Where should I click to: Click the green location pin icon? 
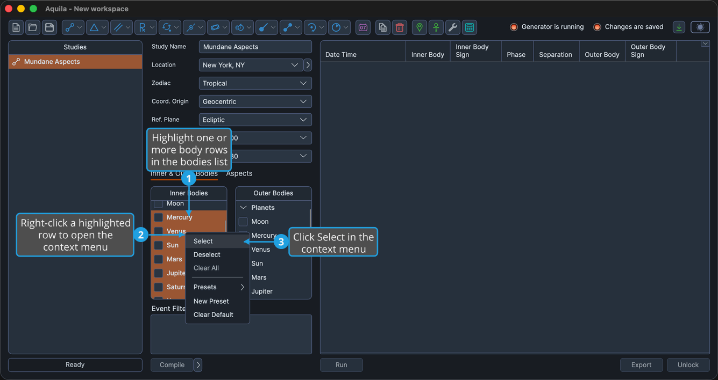click(x=420, y=27)
